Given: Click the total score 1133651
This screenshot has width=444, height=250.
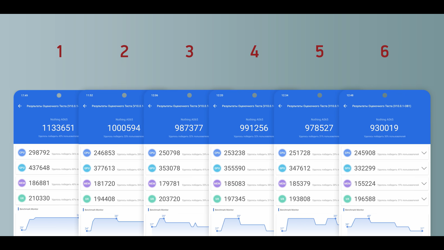Looking at the screenshot, I should click(58, 128).
